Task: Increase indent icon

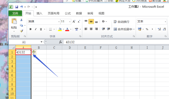Action: [108, 29]
